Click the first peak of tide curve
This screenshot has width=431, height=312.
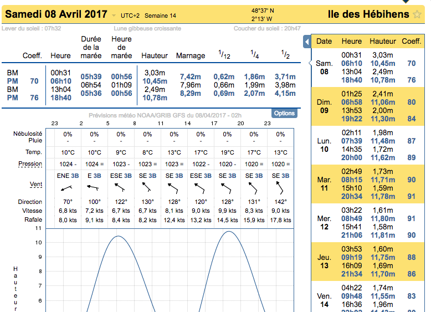(117, 236)
